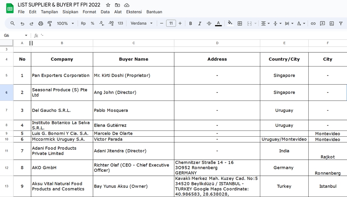Increase decimal places
The image size is (347, 197).
[111, 23]
